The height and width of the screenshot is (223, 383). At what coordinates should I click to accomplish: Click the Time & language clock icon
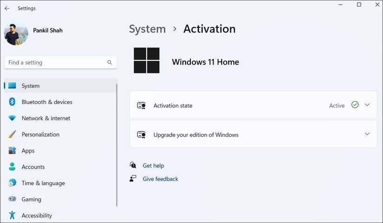tap(12, 183)
